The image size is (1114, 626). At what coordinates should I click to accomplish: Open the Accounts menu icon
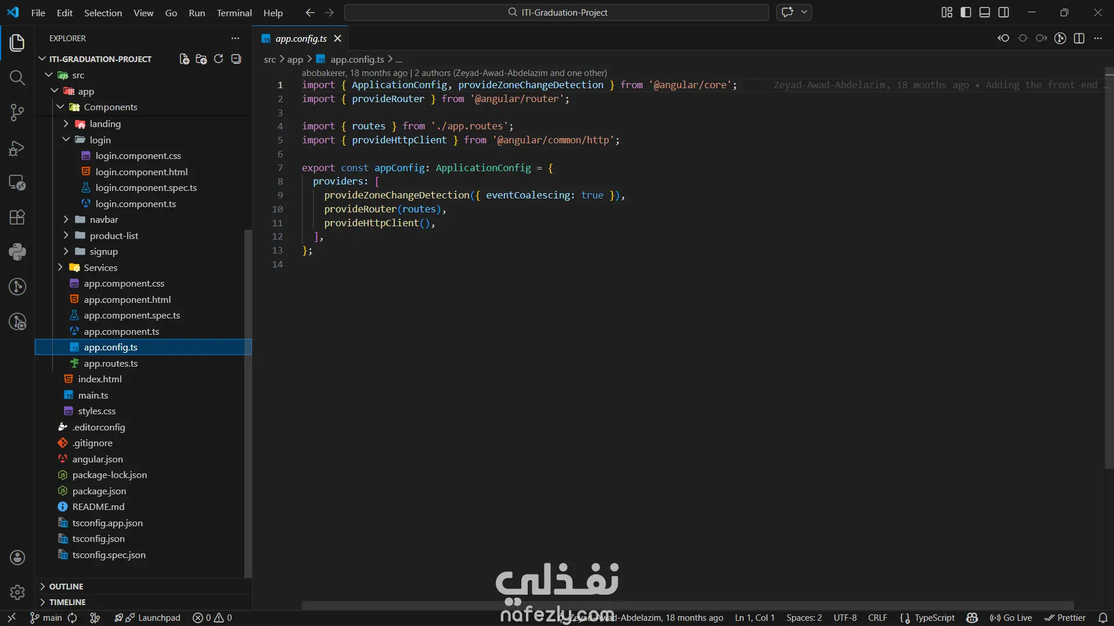(17, 558)
